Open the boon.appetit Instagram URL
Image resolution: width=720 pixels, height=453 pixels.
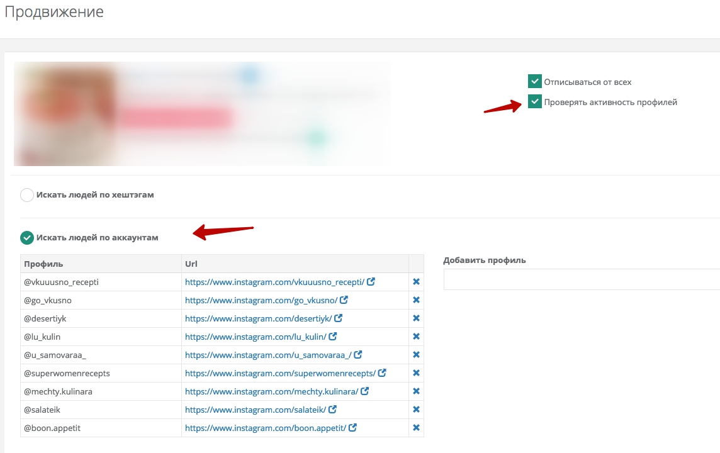pos(266,428)
